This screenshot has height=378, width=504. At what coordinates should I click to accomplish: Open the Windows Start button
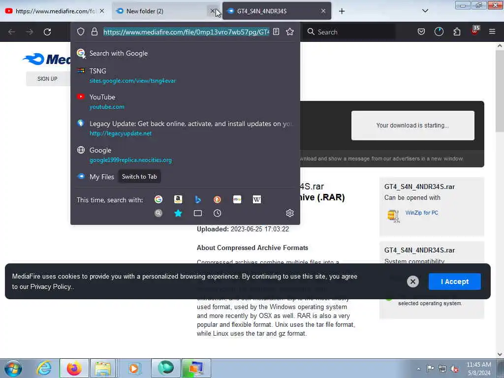13,368
